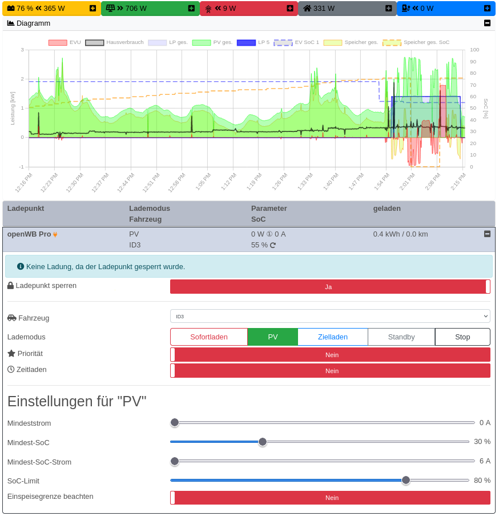Expand the green PV 706 W tile
The width and height of the screenshot is (499, 516).
191,9
